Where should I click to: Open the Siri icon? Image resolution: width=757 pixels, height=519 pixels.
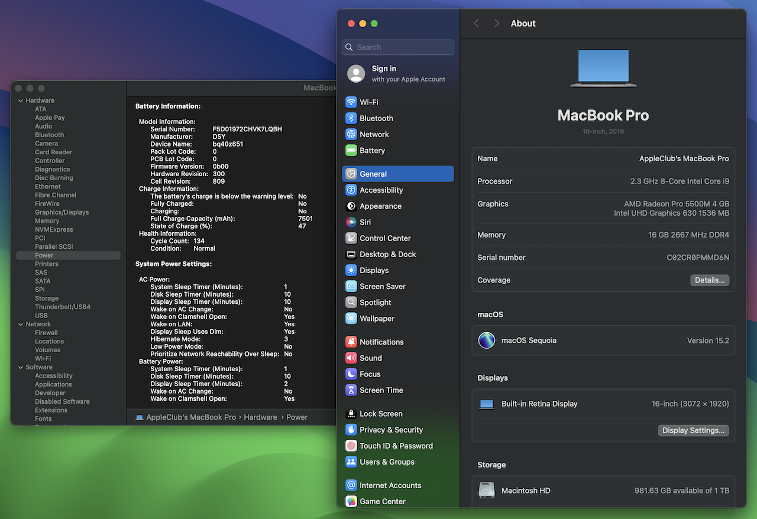point(351,222)
